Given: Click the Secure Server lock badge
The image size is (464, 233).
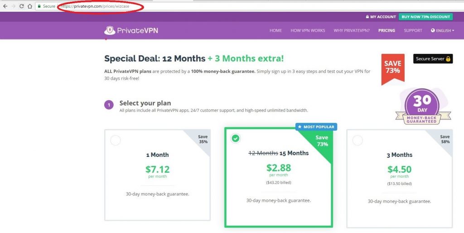Looking at the screenshot, I should click(433, 58).
